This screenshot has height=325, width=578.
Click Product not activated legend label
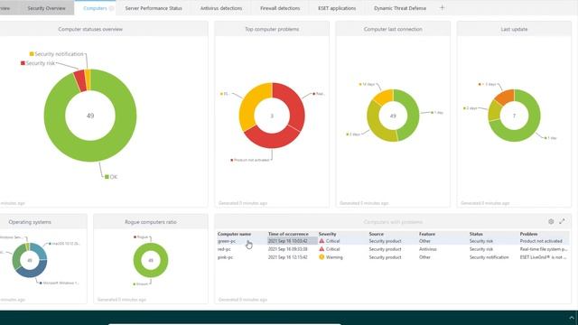click(x=250, y=160)
